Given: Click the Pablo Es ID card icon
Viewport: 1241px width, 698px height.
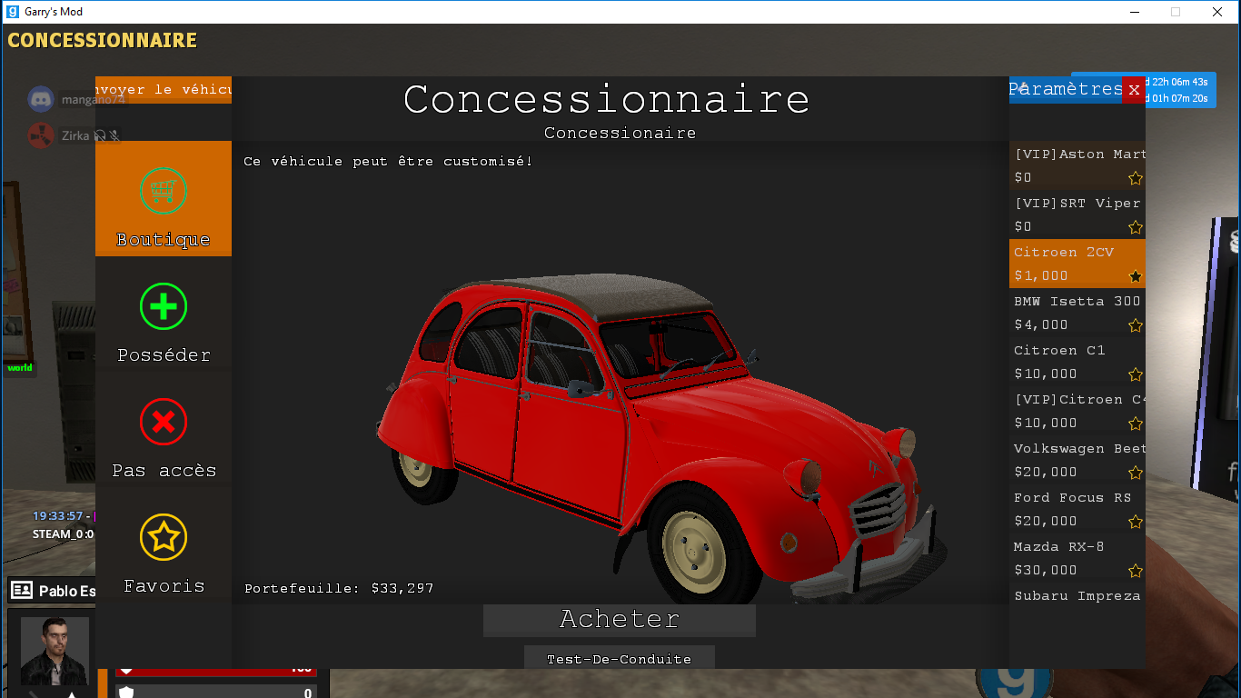Looking at the screenshot, I should [22, 591].
